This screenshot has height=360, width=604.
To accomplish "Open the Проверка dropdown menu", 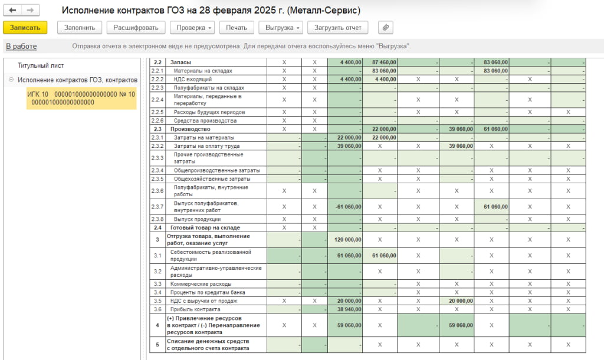I will click(193, 28).
